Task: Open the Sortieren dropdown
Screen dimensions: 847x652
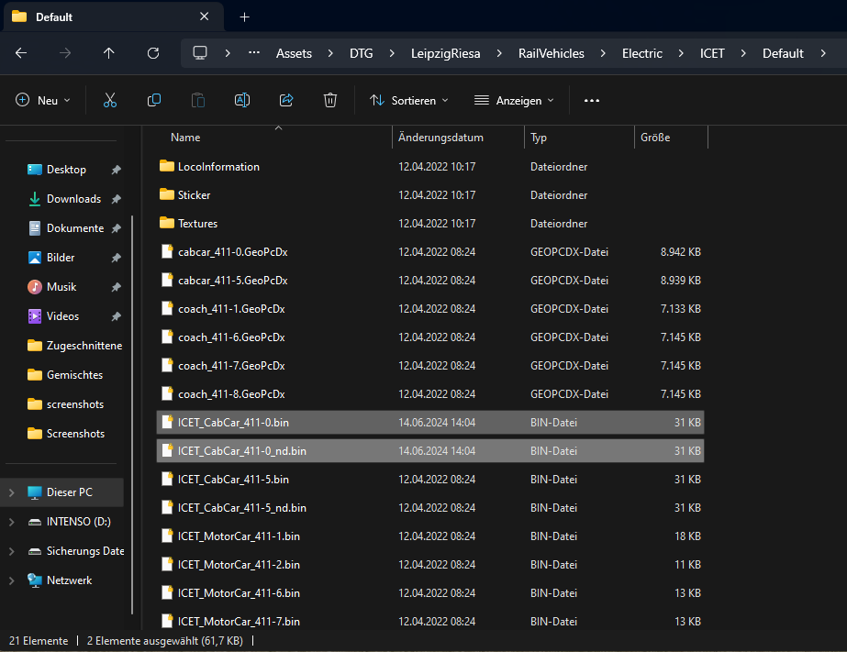Action: click(409, 100)
